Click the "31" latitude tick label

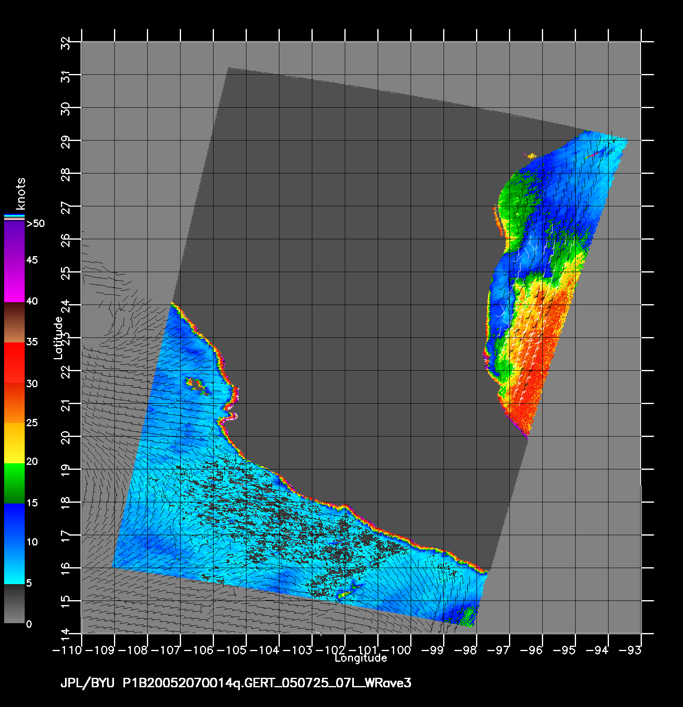tap(65, 76)
